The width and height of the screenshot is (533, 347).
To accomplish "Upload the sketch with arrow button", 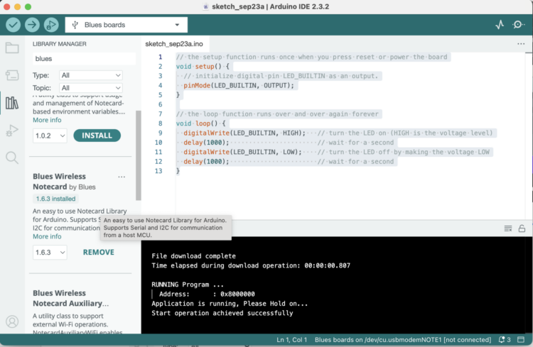I will point(32,25).
